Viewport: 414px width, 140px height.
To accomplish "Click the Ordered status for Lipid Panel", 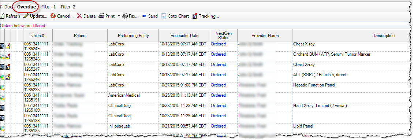I will coord(218,126).
